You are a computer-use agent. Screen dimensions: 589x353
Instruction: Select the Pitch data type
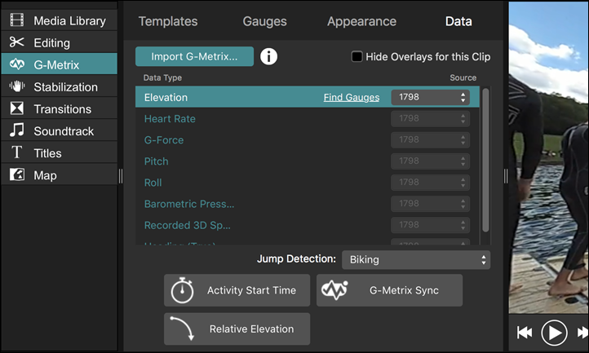157,161
